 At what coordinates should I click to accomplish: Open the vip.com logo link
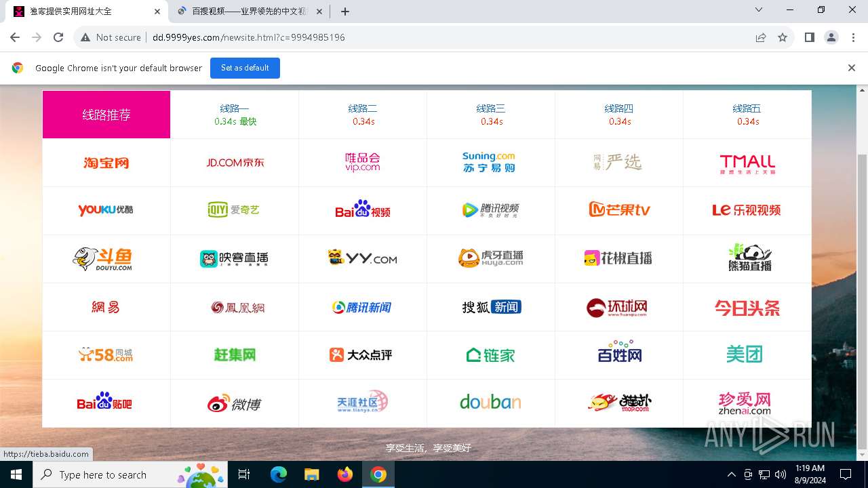[x=363, y=163]
